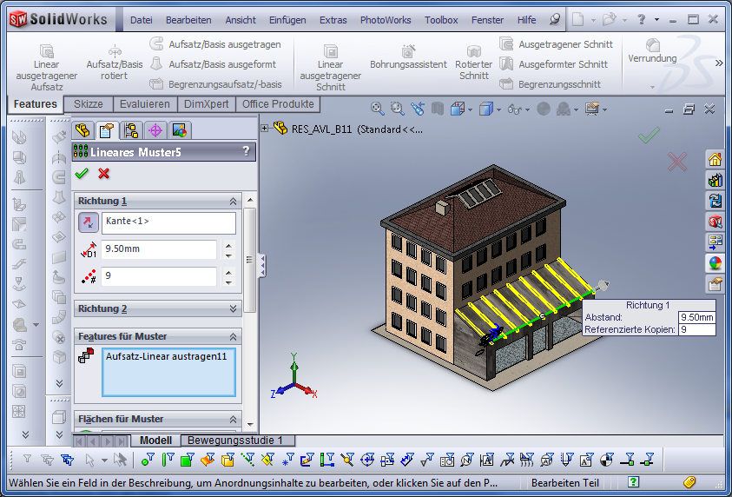Cancel pattern with the red X in panel
Screen dimensions: 732x497
[x=104, y=173]
